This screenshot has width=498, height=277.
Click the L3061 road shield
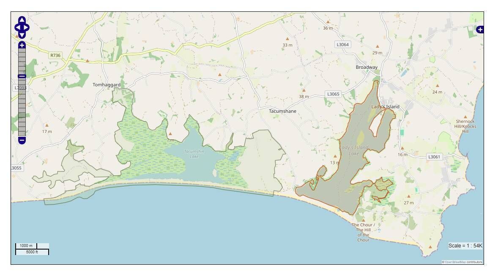[434, 157]
